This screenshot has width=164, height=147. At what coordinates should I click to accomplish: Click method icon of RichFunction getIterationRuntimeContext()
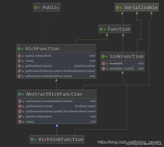click(19, 71)
